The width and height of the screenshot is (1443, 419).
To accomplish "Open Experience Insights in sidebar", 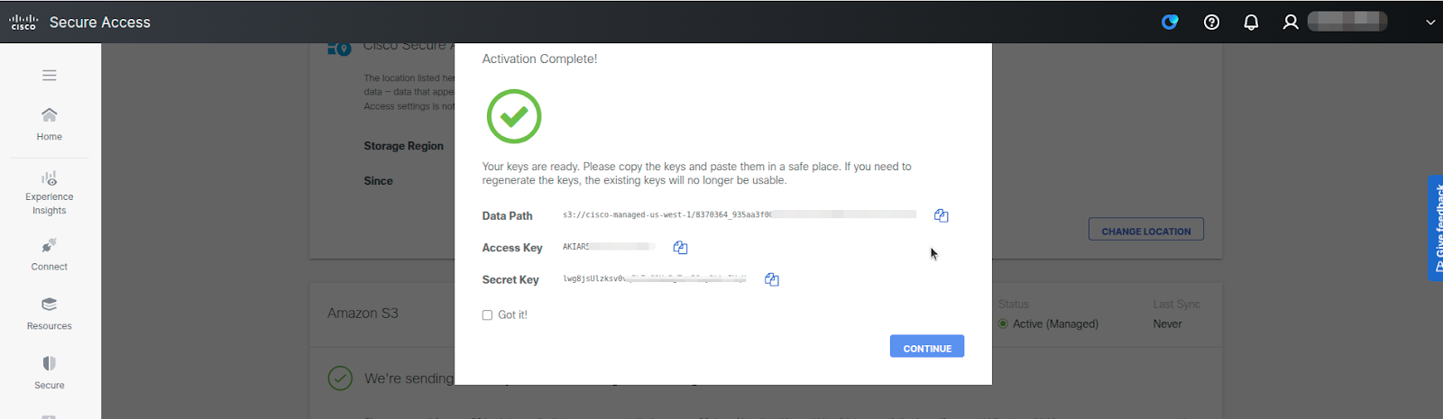I will 50,192.
